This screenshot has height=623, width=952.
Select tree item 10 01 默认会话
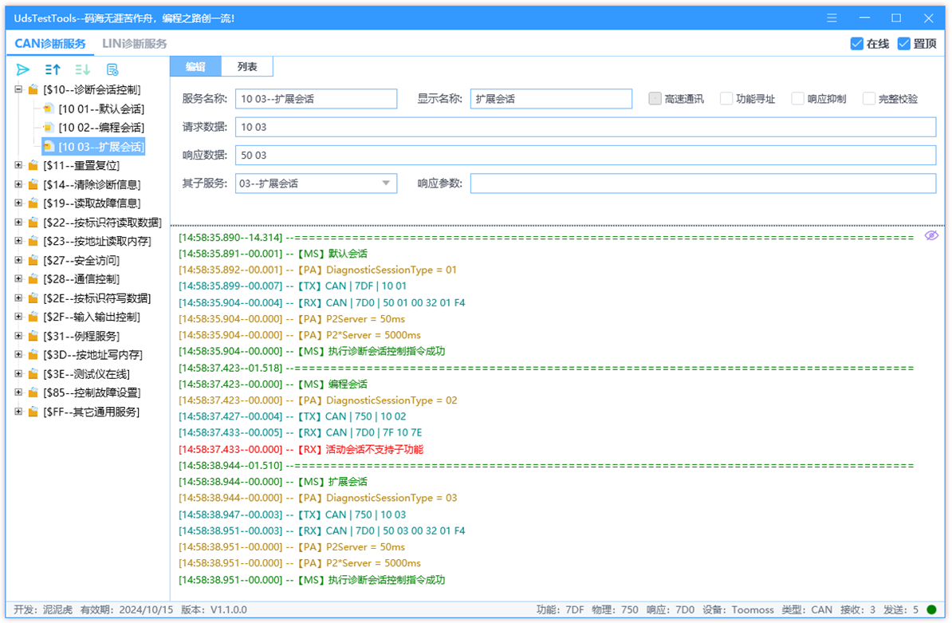click(101, 108)
